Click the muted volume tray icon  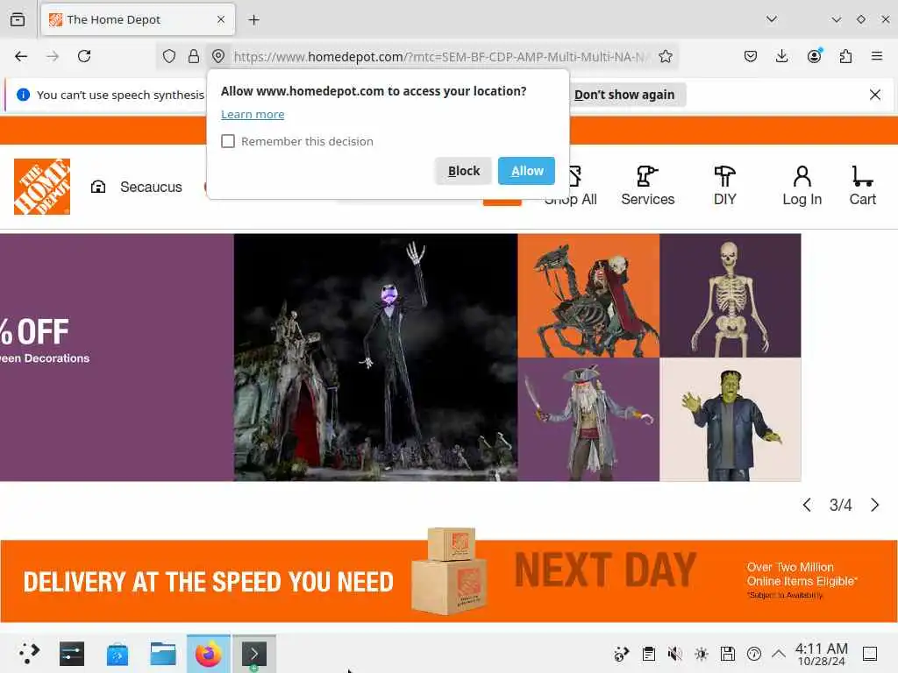tap(674, 654)
